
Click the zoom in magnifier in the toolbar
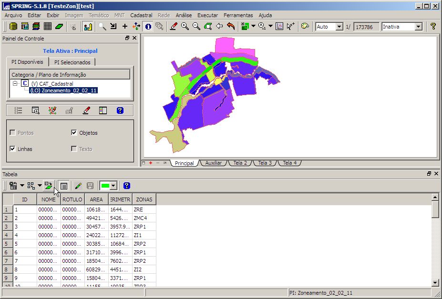[185, 27]
